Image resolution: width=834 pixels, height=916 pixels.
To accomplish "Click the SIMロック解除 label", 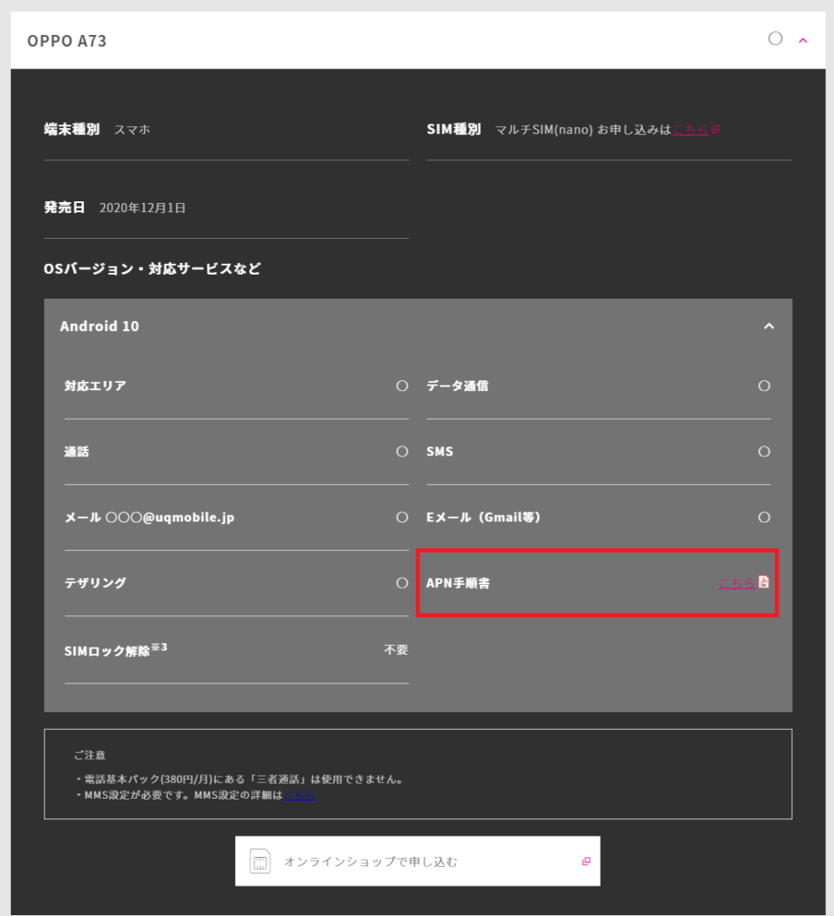I will 115,650.
